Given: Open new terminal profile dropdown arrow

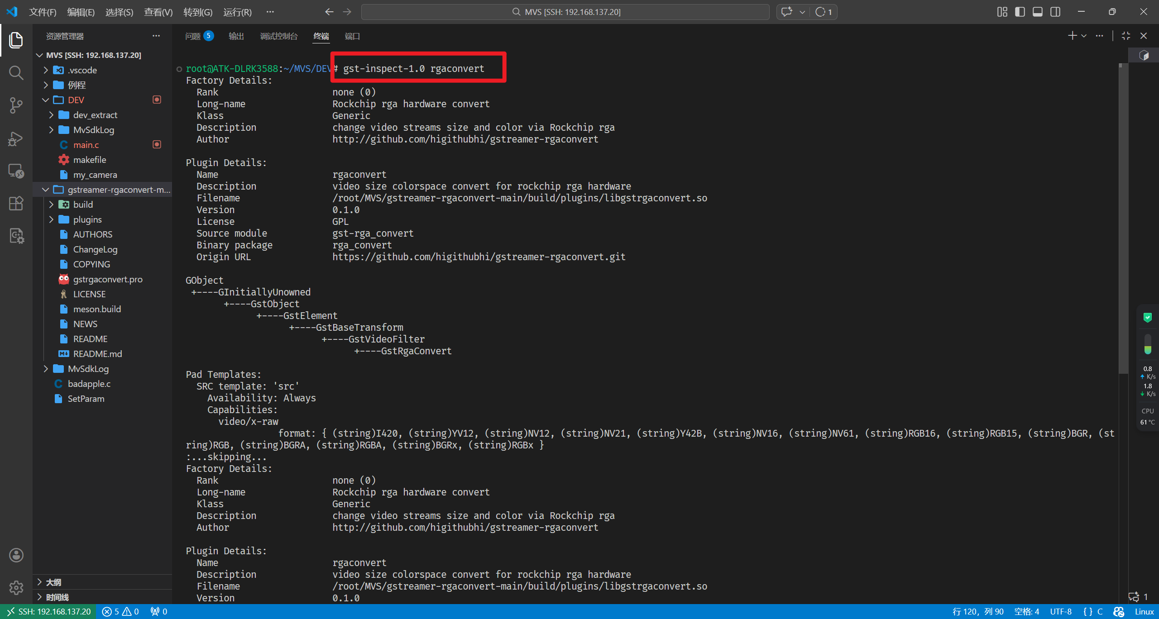Looking at the screenshot, I should point(1084,36).
